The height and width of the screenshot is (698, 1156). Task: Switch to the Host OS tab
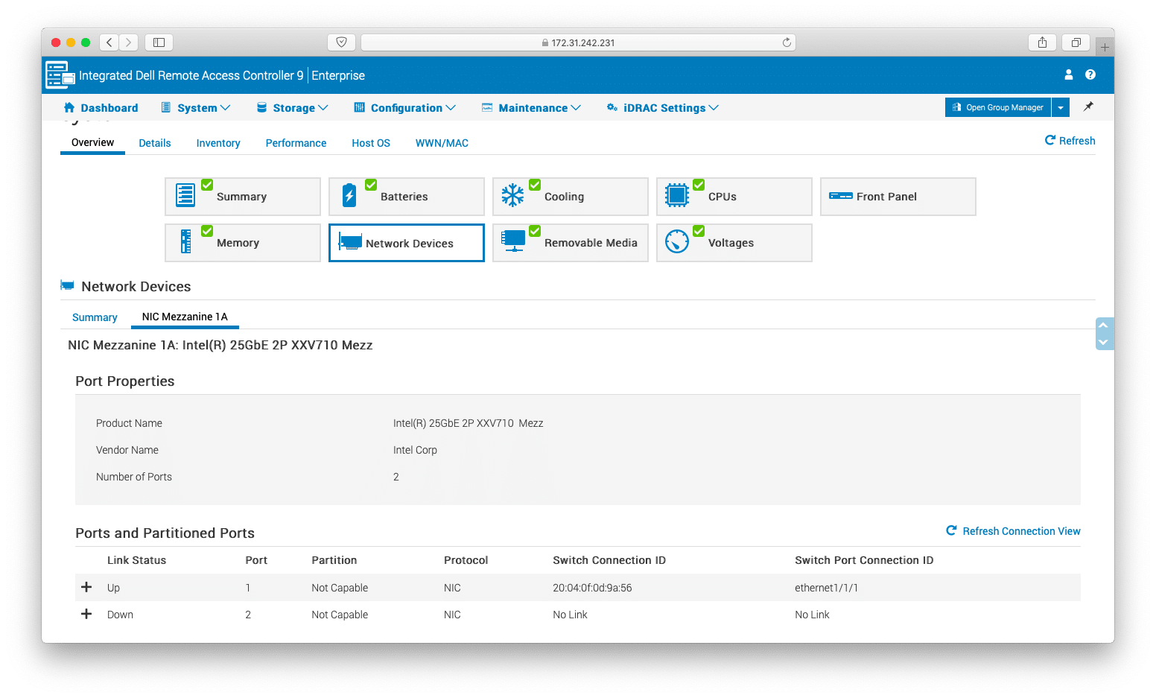pos(371,143)
